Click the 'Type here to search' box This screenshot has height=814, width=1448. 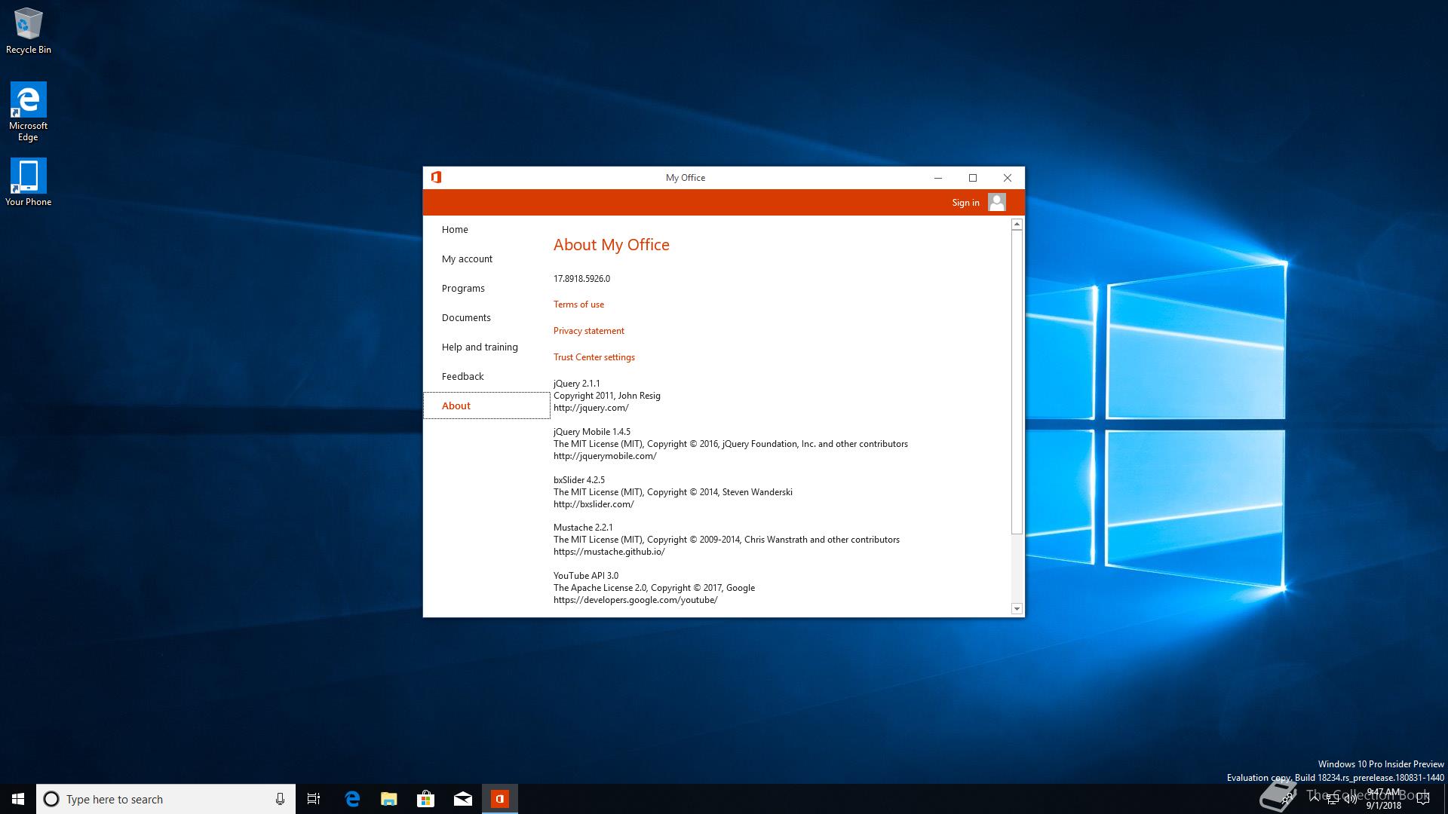[166, 799]
